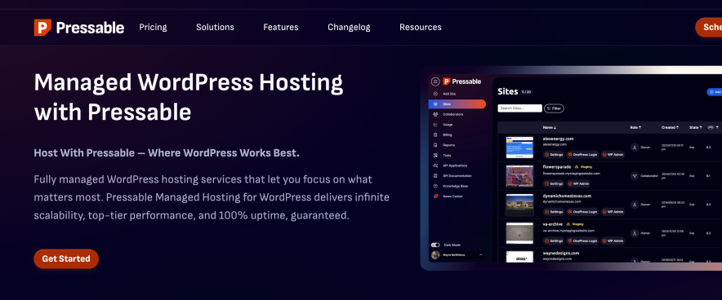Click the Owner role icon for dynamichomestexas.com
Screen dimensions: 722x300
635,205
